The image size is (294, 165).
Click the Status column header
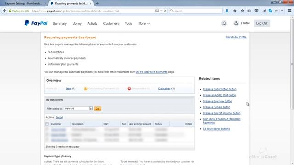[x=158, y=124]
